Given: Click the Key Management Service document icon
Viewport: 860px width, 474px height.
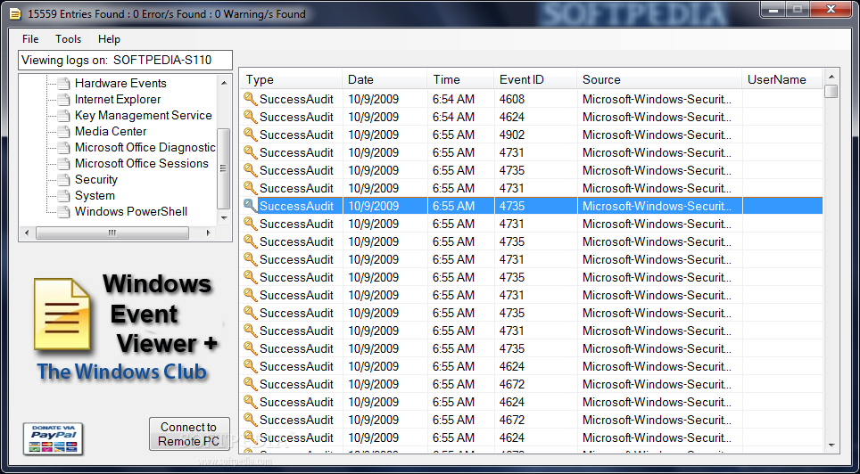Looking at the screenshot, I should pos(64,116).
